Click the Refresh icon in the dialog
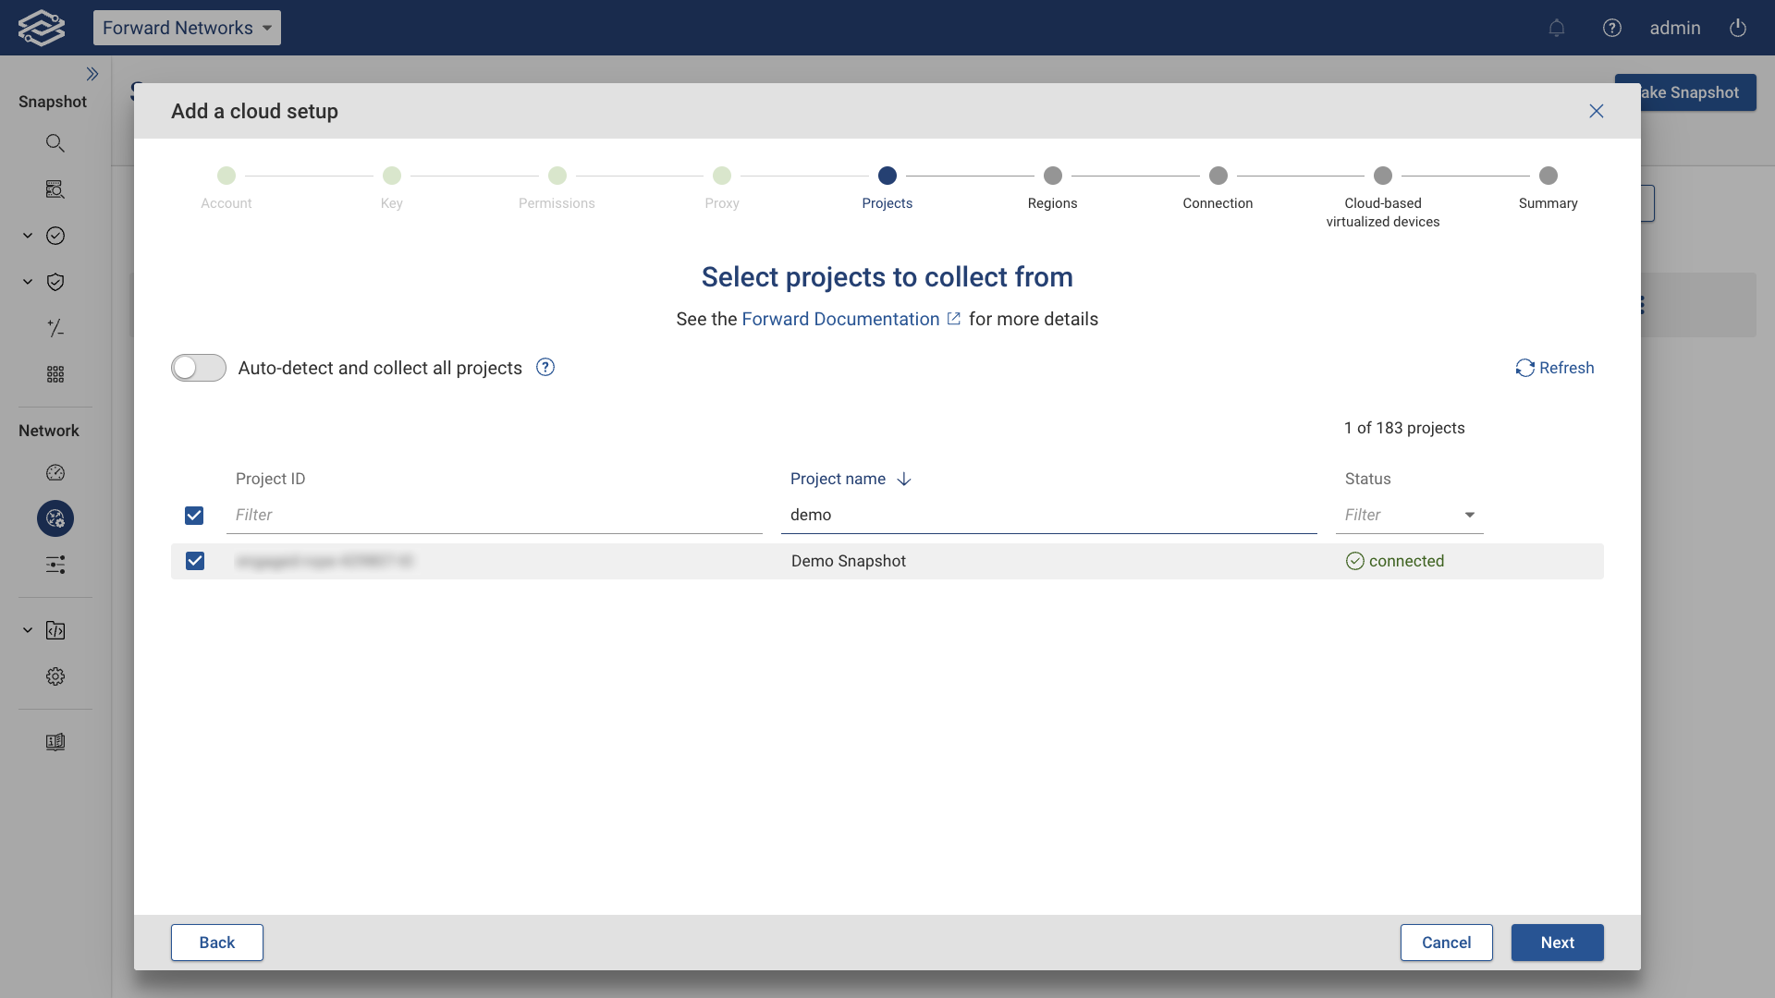The height and width of the screenshot is (998, 1775). click(1525, 368)
